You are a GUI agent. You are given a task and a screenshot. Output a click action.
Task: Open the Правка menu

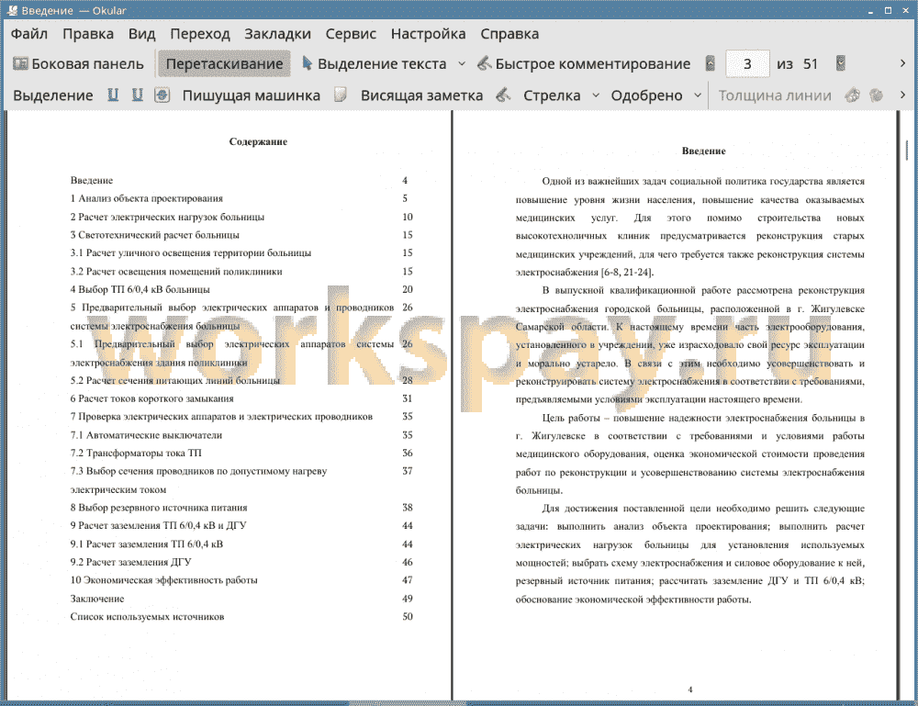click(88, 34)
